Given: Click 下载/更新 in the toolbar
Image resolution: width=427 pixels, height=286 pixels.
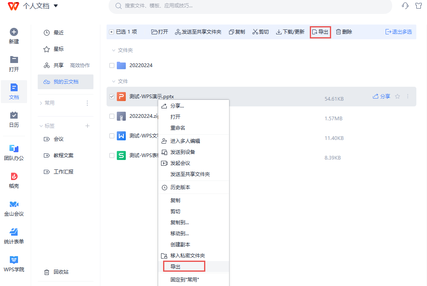Looking at the screenshot, I should [x=290, y=32].
